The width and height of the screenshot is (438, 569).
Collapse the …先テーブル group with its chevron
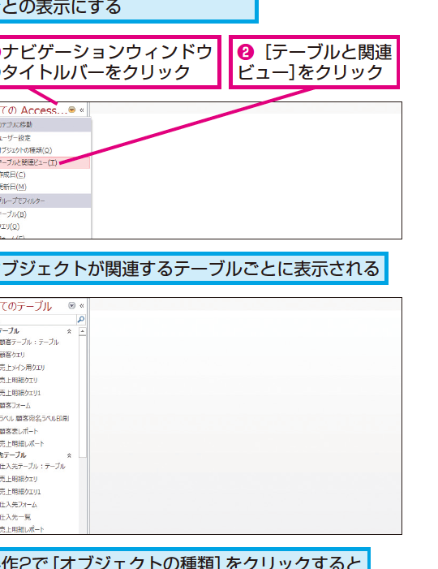pyautogui.click(x=69, y=455)
